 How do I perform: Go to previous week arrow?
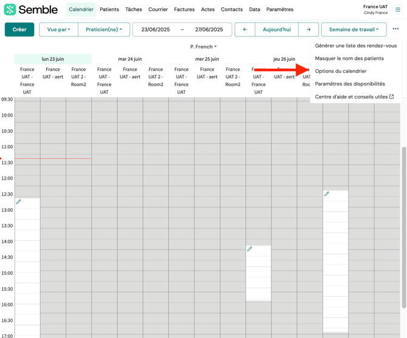tap(245, 29)
